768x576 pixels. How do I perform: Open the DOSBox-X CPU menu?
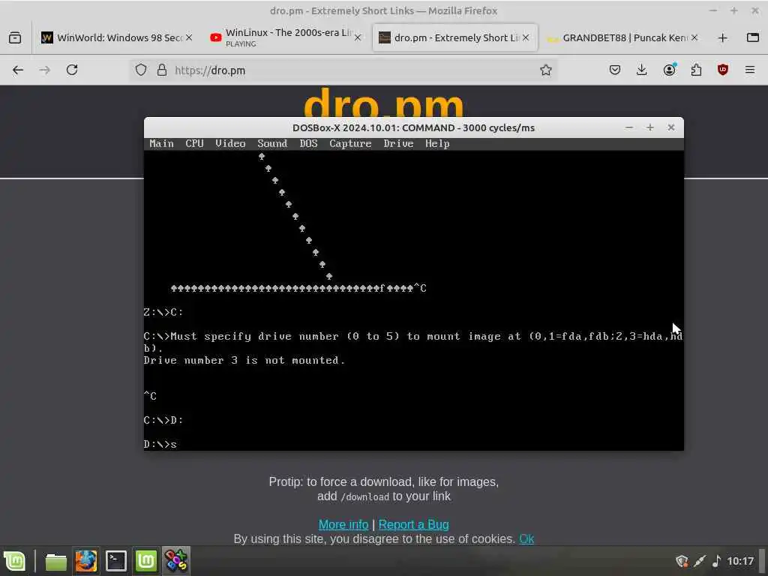coord(194,143)
